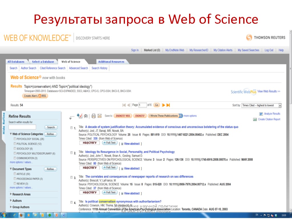Viewport: 292px width, 219px height.
Task: Collapse the Document Types section
Action: point(11,169)
